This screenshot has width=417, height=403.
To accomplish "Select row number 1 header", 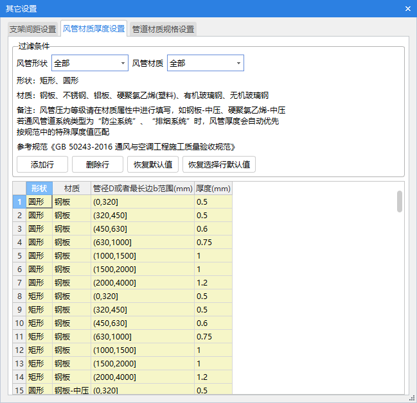I will (x=19, y=201).
